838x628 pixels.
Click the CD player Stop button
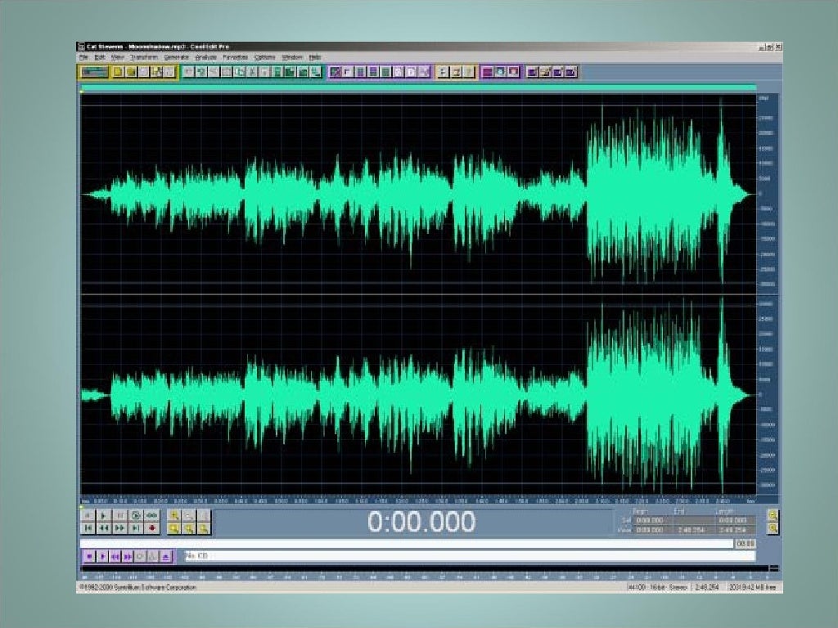(x=89, y=556)
